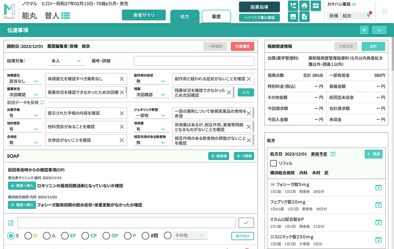Open patient detail list icon beside 能丸 普人

65,15
